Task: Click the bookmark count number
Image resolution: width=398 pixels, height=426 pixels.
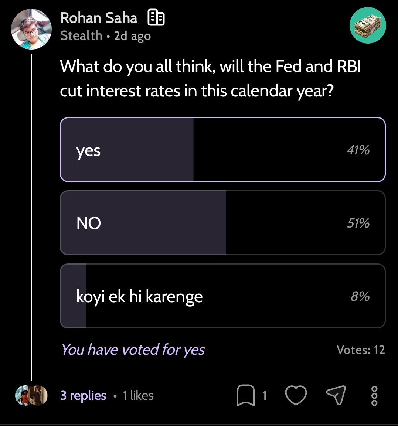Action: pos(265,396)
